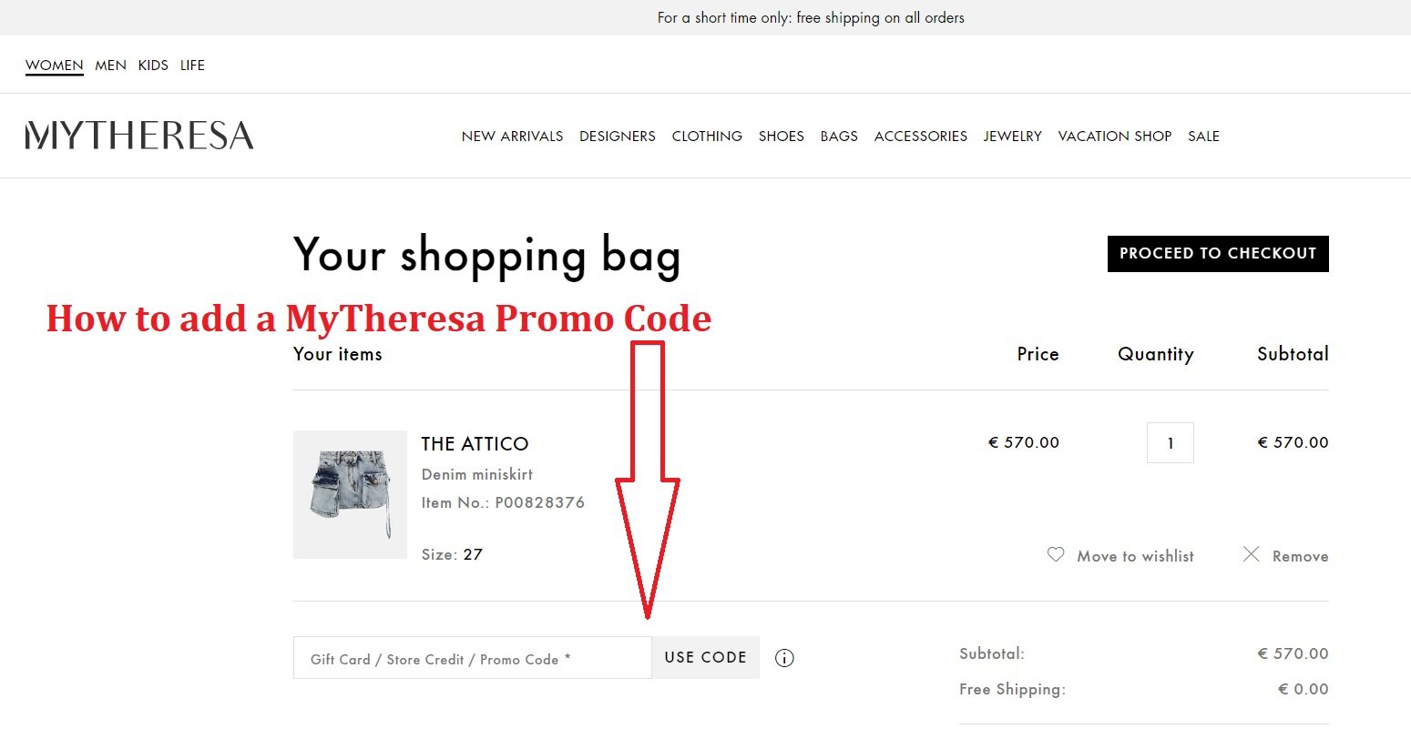Switch to the KIDS department tab
The height and width of the screenshot is (739, 1411).
coord(153,65)
